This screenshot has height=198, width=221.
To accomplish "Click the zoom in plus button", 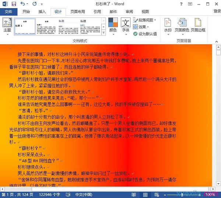I will click(199, 195).
